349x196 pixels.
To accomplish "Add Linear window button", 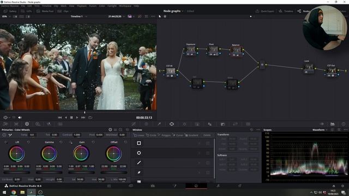I will click(139, 135).
